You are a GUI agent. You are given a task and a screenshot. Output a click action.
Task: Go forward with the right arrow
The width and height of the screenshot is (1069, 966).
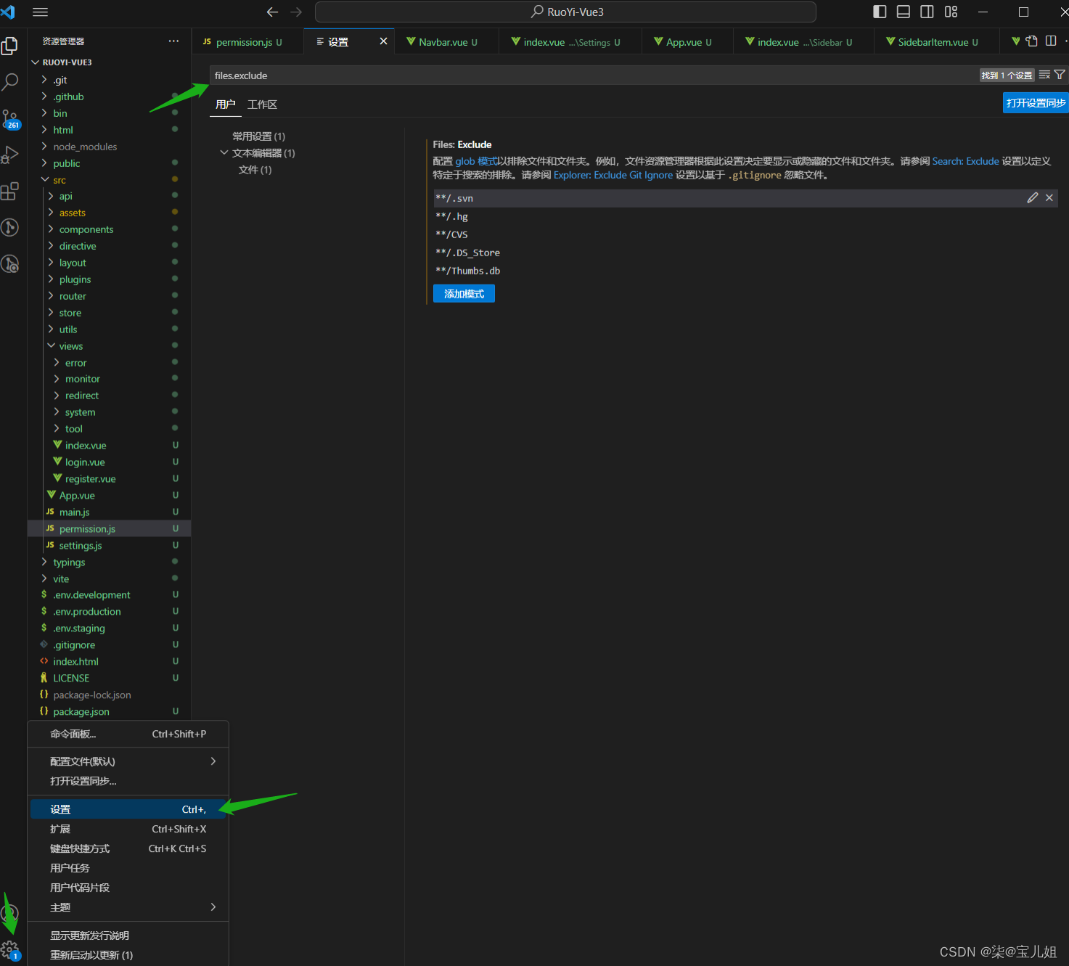click(x=296, y=12)
